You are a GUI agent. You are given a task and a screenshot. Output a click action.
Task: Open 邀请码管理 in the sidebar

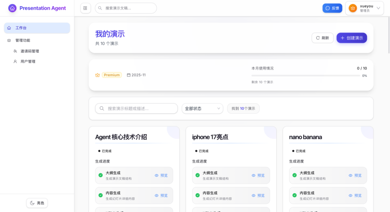[x=30, y=51]
